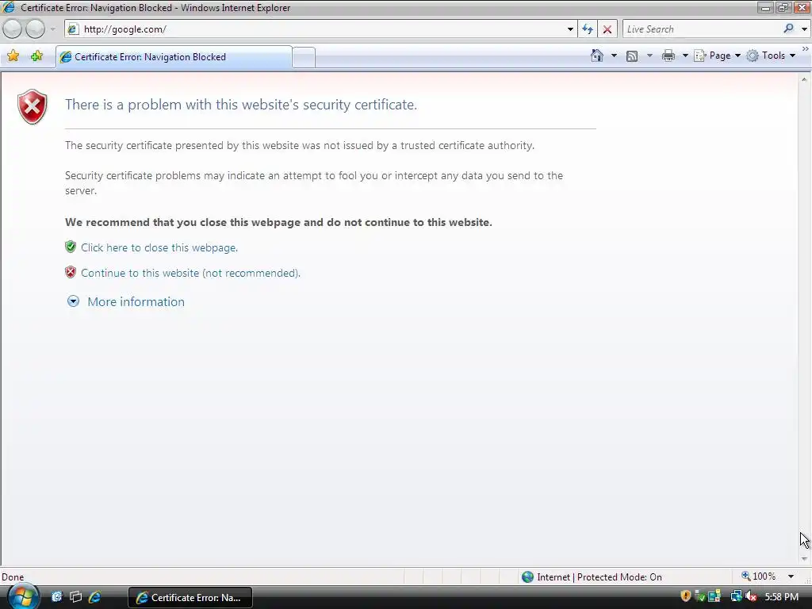Continue to this website (not recommended) link
This screenshot has width=812, height=609.
click(x=190, y=273)
